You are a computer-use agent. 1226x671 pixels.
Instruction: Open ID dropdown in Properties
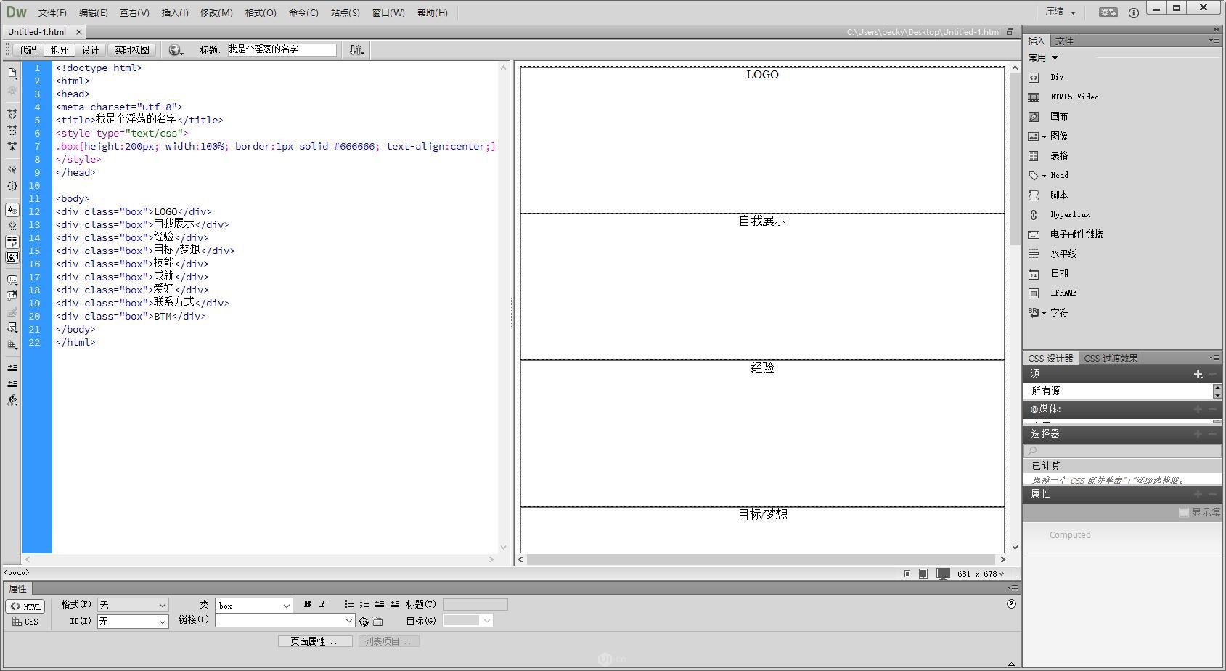[133, 622]
